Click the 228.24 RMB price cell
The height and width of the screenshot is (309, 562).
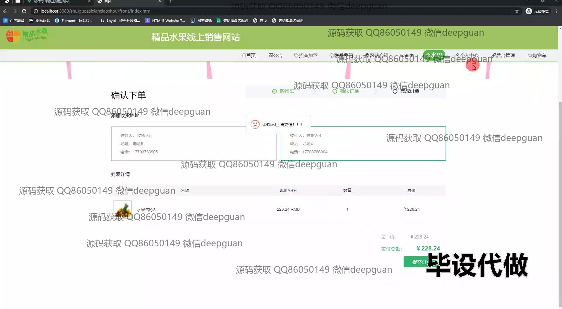[288, 209]
